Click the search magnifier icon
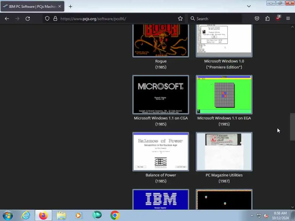The height and width of the screenshot is (221, 295). pyautogui.click(x=192, y=18)
